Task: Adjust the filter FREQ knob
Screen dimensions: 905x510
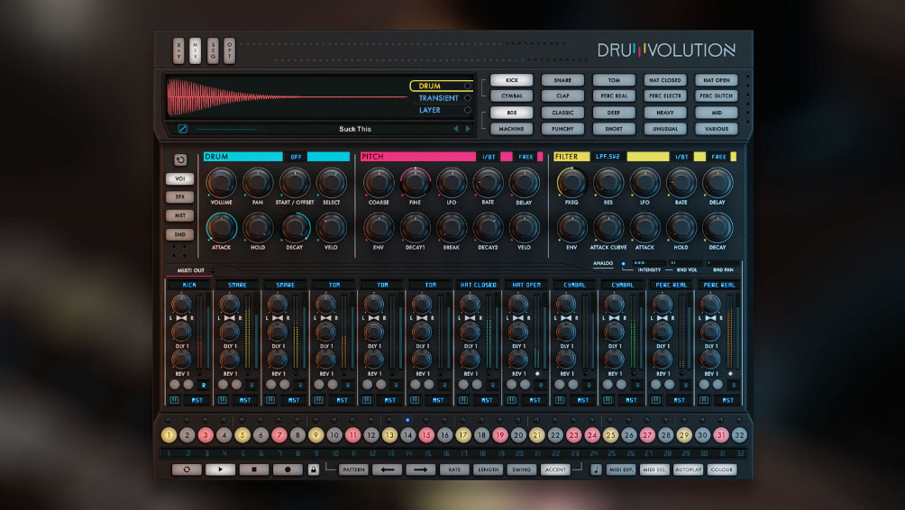Action: (571, 183)
